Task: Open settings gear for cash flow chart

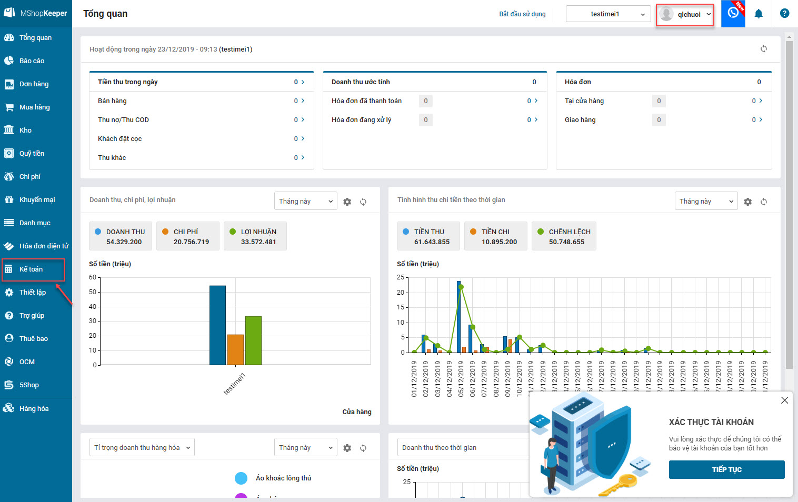Action: coord(747,202)
